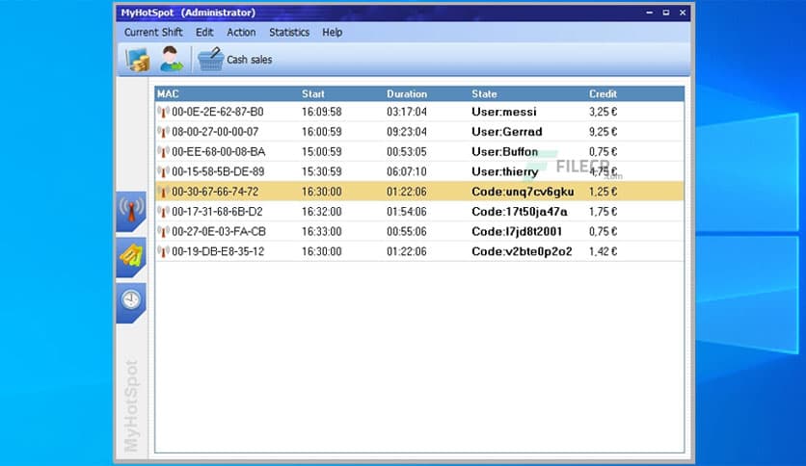Sort by the Credit column header
806x466 pixels.
point(603,94)
